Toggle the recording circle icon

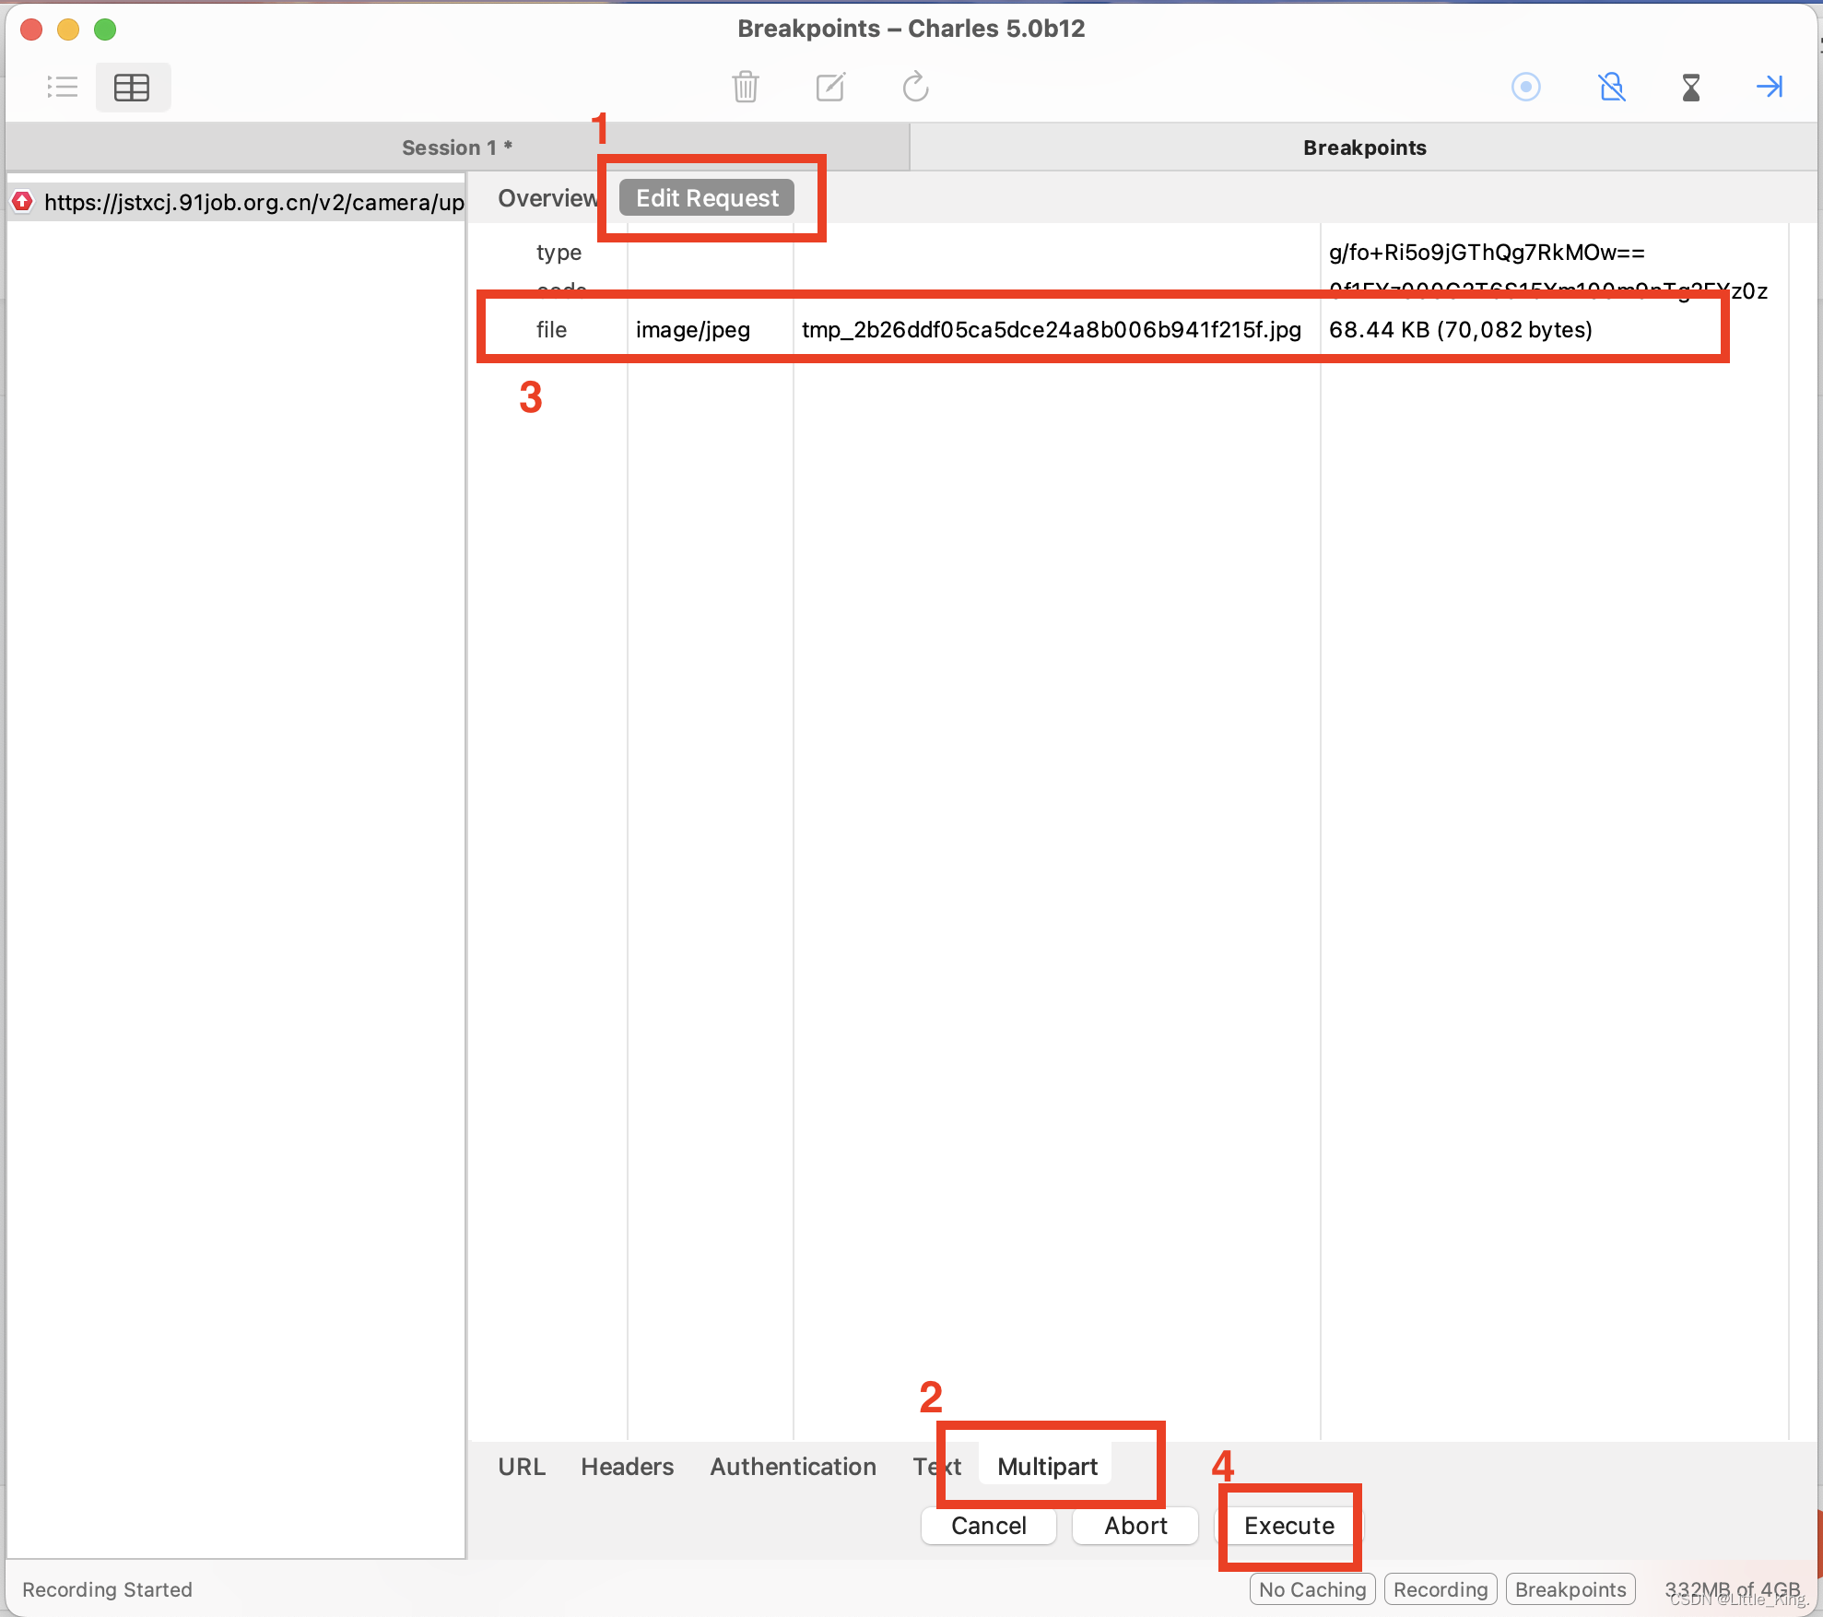1525,88
